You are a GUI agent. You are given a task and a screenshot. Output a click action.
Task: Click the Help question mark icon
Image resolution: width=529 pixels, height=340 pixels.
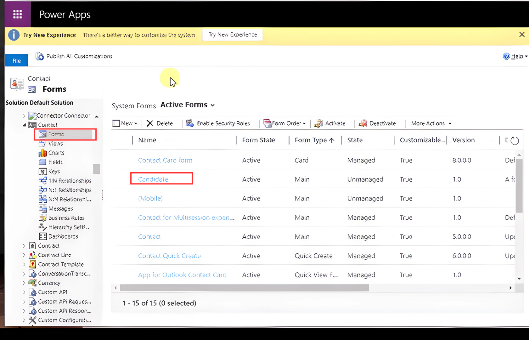(506, 56)
